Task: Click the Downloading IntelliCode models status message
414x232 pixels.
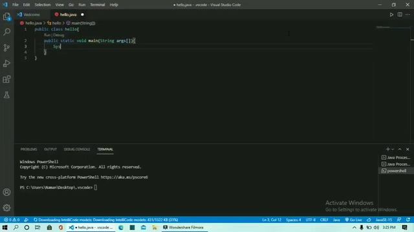Action: pos(106,220)
